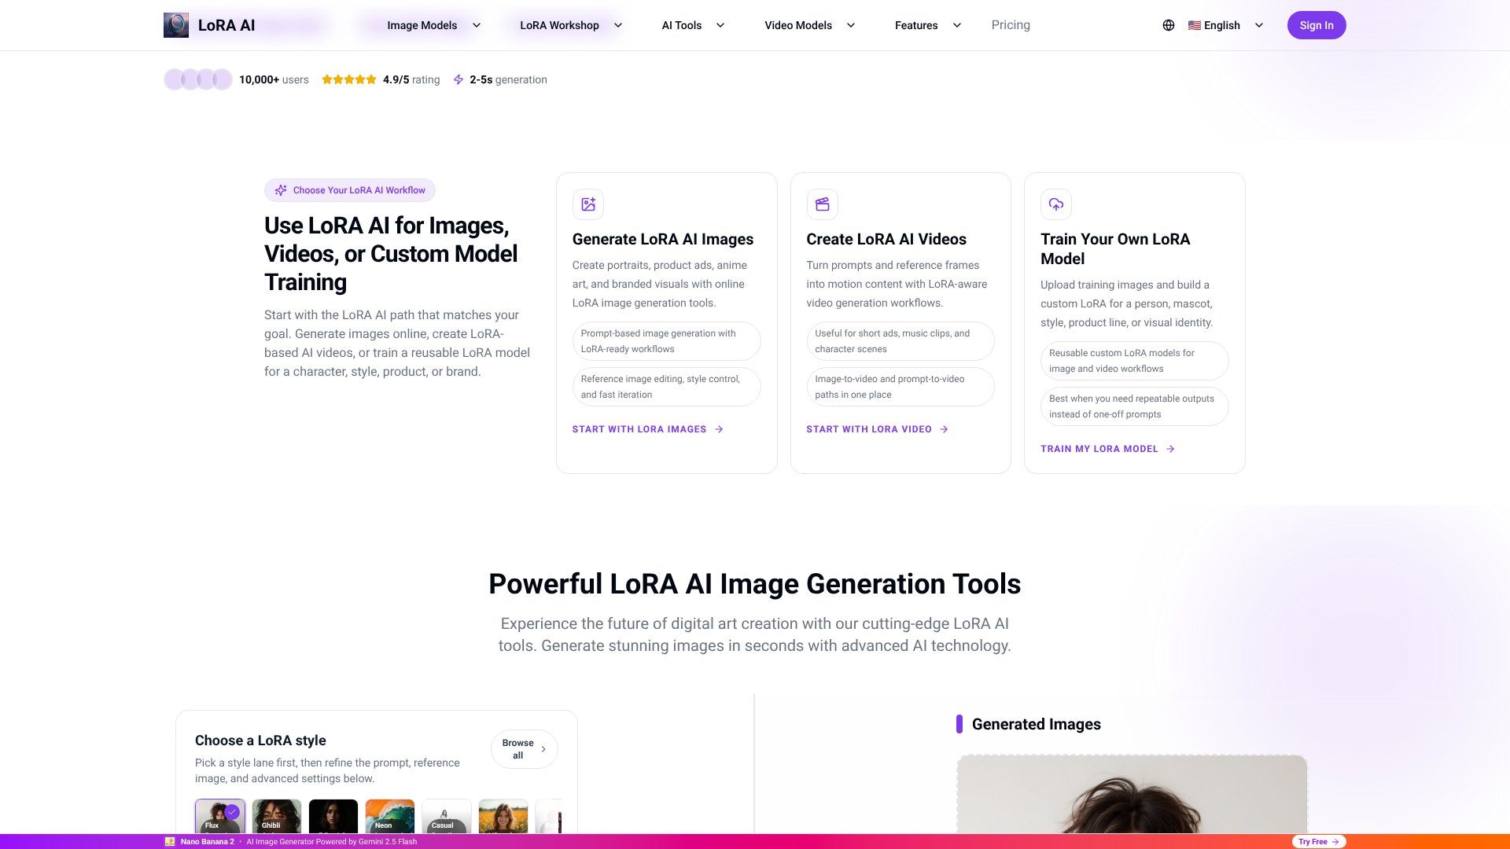
Task: Open the AI Tools dropdown
Action: click(693, 25)
